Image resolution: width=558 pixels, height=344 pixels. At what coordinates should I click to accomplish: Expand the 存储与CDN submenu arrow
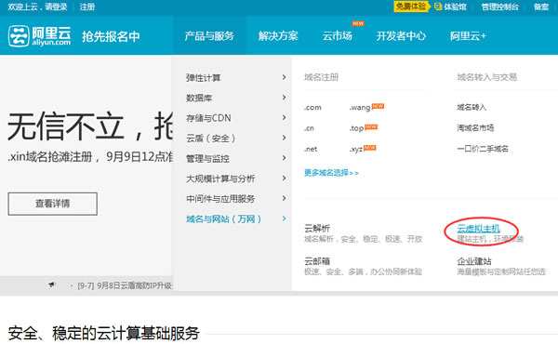[284, 117]
